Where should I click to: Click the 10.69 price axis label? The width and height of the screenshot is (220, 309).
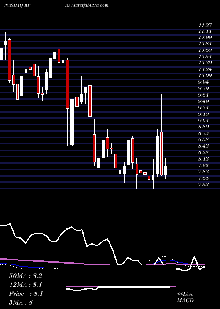pyautogui.click(x=205, y=50)
